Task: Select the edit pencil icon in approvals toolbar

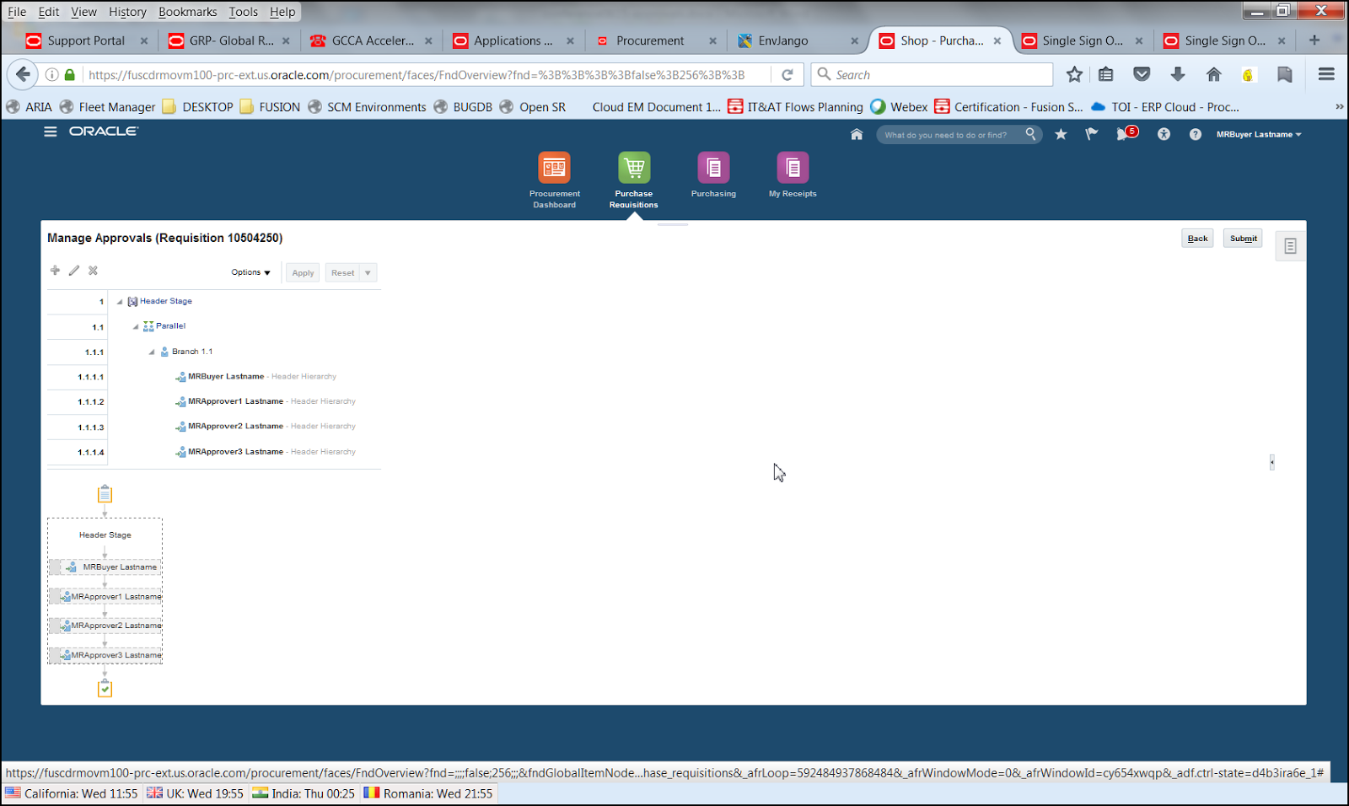Action: 74,271
